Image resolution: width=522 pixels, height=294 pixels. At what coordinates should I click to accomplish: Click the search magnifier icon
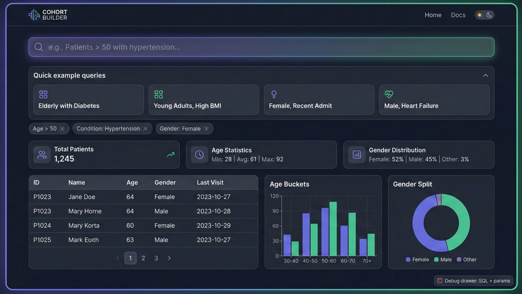click(x=38, y=47)
